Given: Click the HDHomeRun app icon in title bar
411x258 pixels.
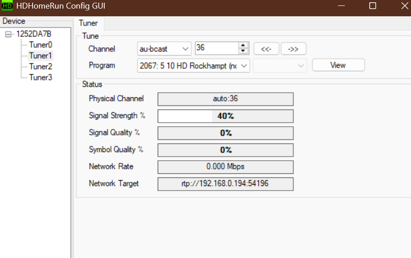Looking at the screenshot, I should [x=7, y=6].
